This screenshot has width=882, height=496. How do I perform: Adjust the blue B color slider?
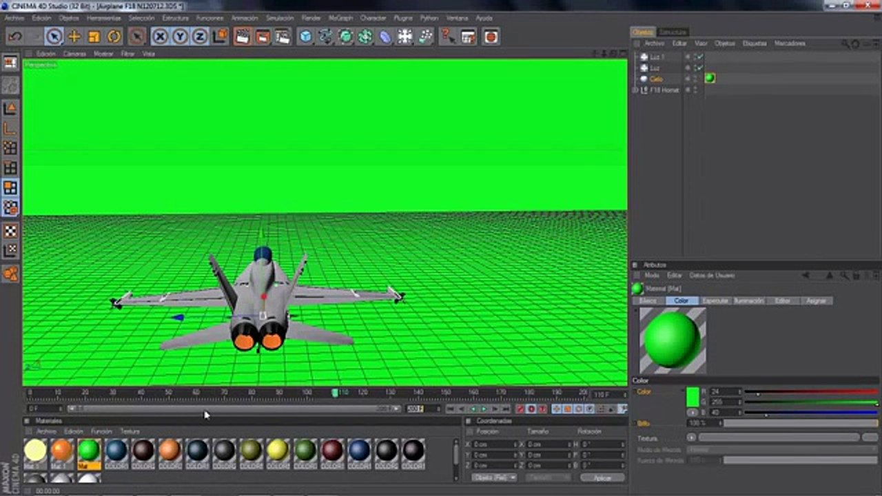click(x=812, y=413)
